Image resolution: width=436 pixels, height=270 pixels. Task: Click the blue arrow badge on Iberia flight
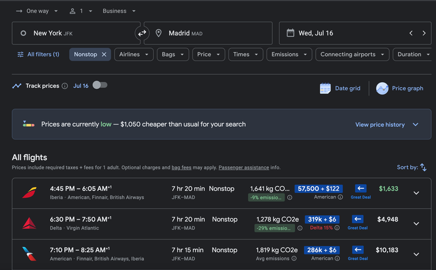[361, 189]
